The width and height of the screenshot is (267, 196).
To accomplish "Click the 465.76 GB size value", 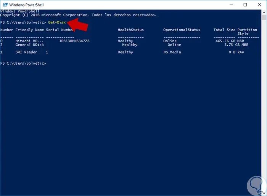I will pos(225,41).
